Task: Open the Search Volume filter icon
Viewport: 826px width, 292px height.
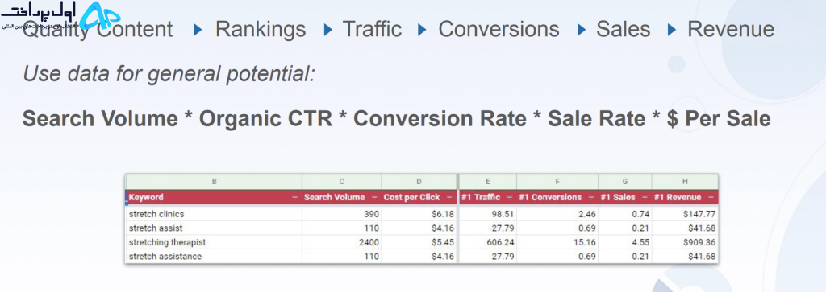Action: [374, 197]
